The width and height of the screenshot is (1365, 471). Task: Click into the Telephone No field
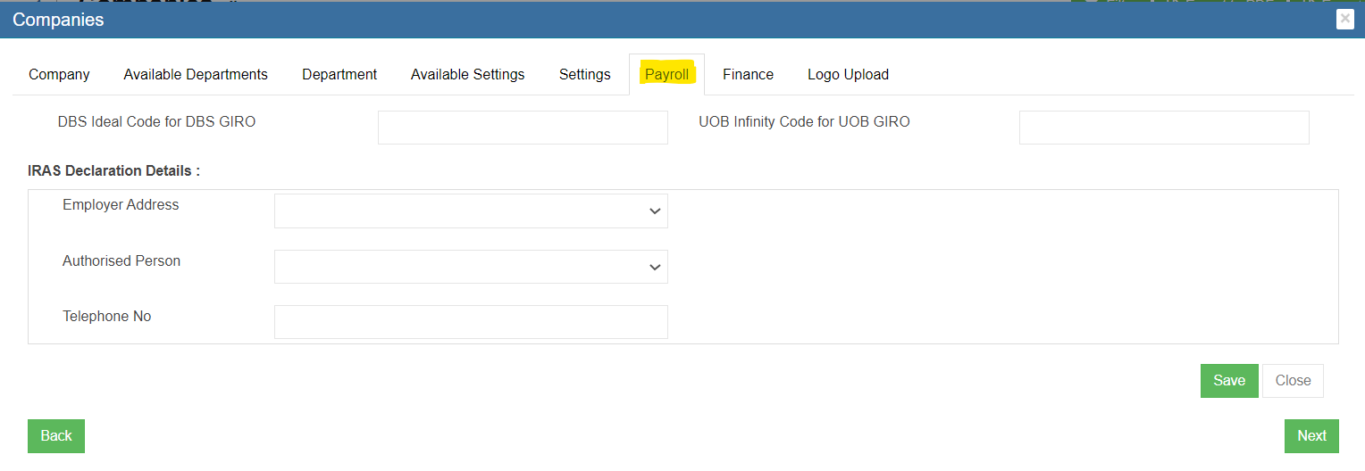[x=471, y=322]
